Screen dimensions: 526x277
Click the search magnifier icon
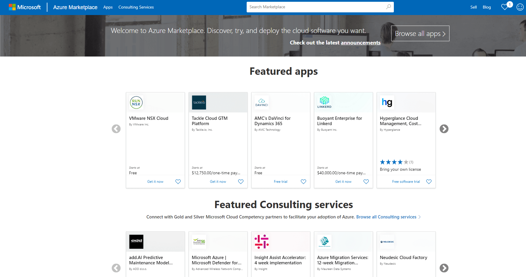[x=389, y=7]
